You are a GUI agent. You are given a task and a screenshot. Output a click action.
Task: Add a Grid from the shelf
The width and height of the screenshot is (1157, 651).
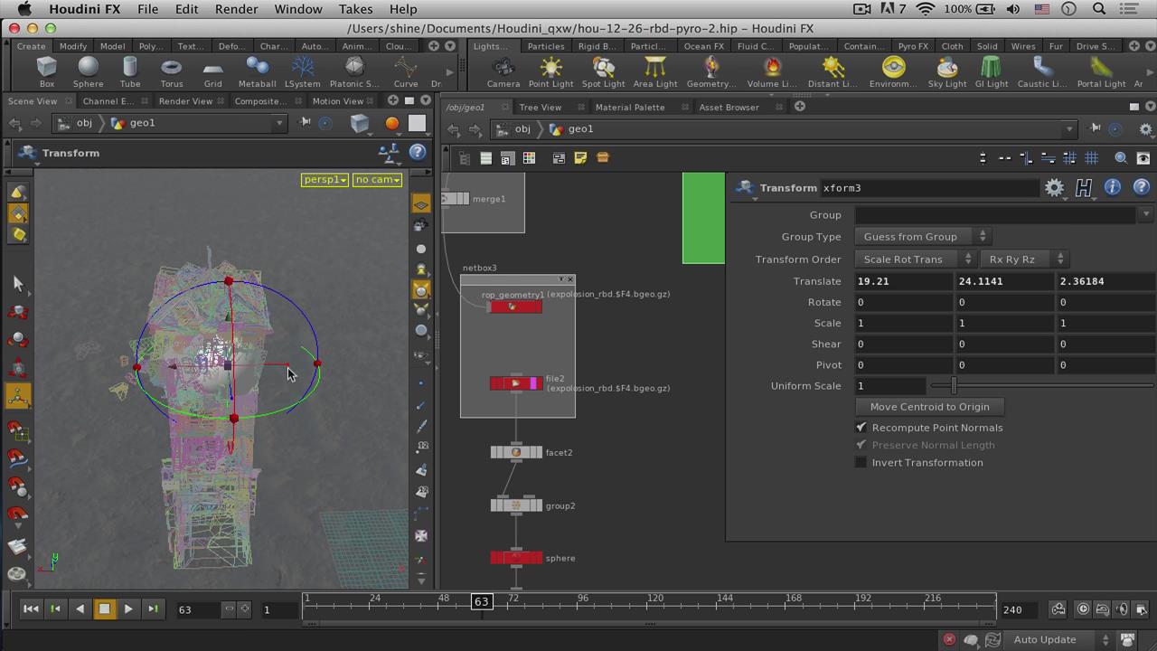pos(213,72)
